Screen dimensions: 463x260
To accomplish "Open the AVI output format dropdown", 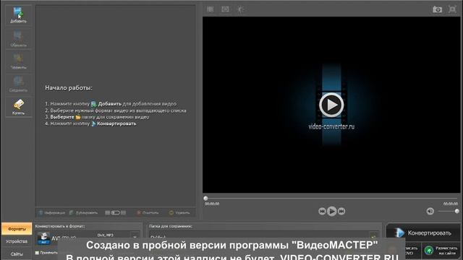I will (x=135, y=237).
